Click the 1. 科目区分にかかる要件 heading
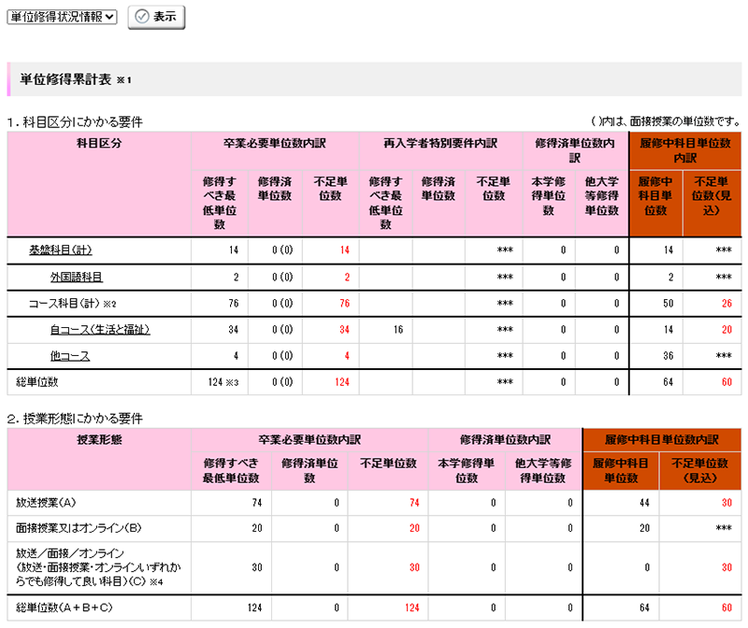748x628 pixels. (x=75, y=121)
